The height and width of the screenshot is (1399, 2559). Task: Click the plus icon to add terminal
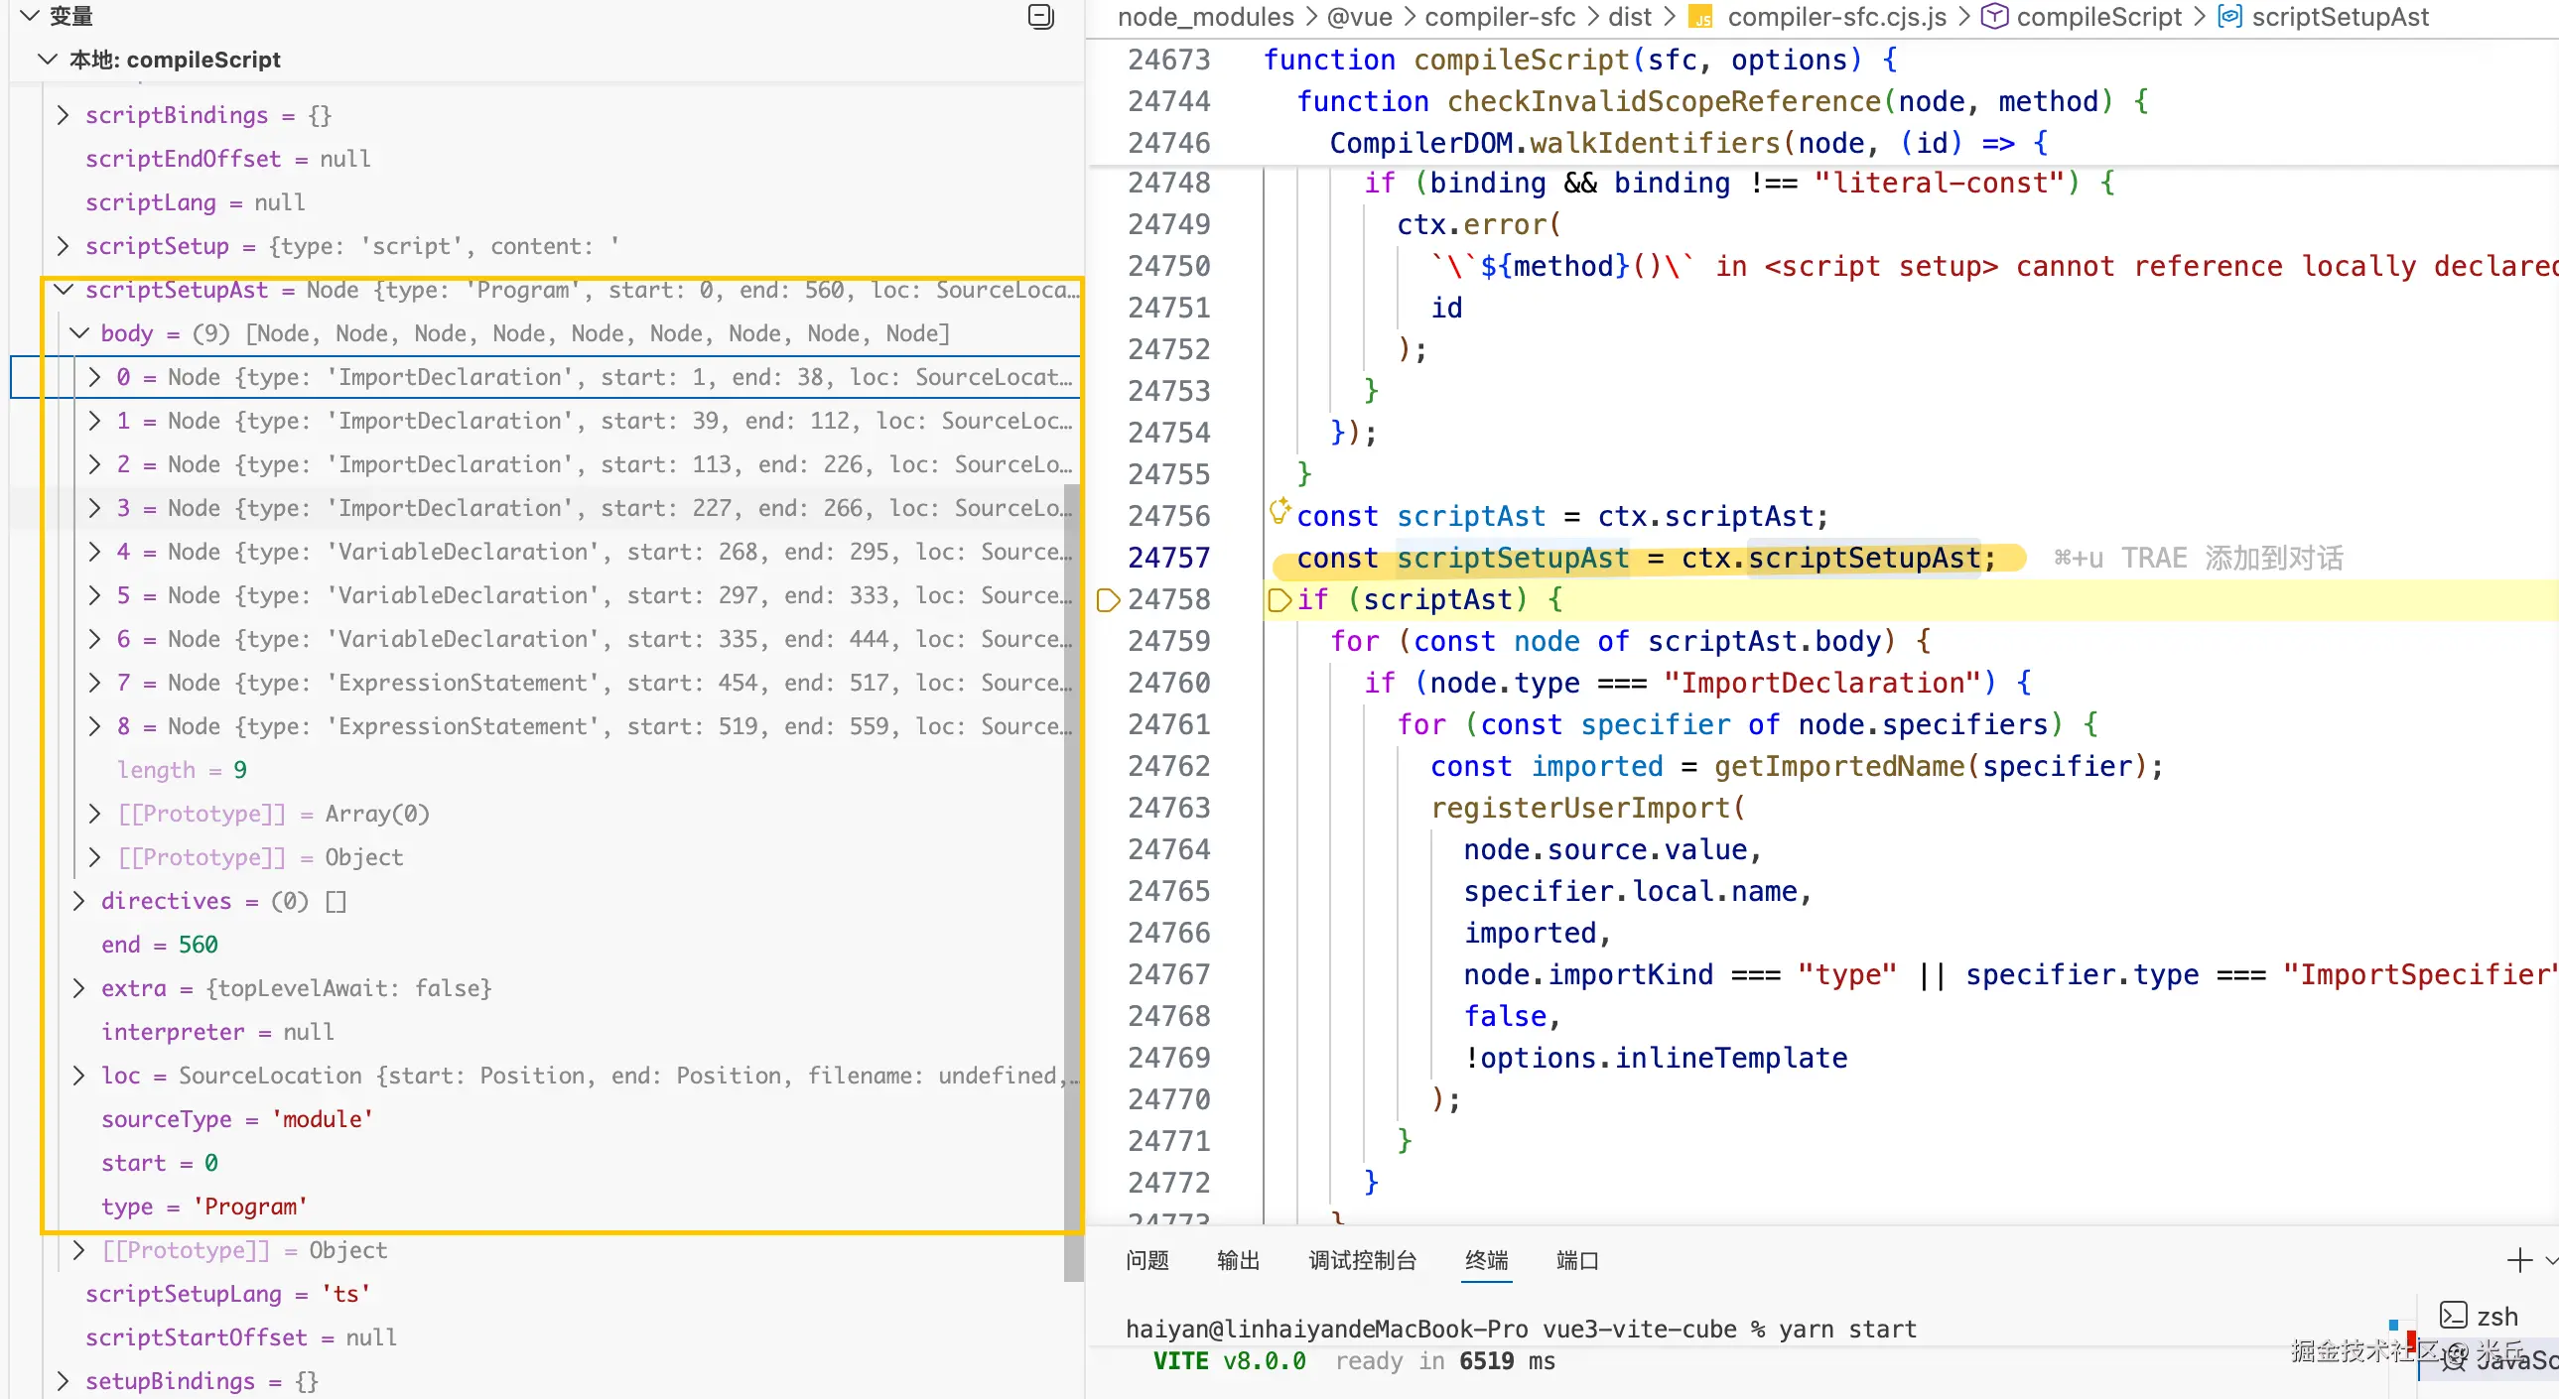coord(2518,1260)
